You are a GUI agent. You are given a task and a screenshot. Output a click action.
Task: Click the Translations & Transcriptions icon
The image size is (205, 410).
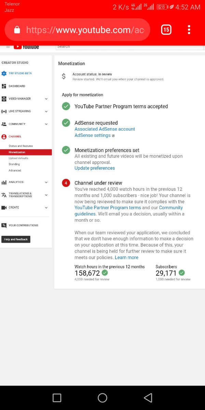(x=4, y=195)
